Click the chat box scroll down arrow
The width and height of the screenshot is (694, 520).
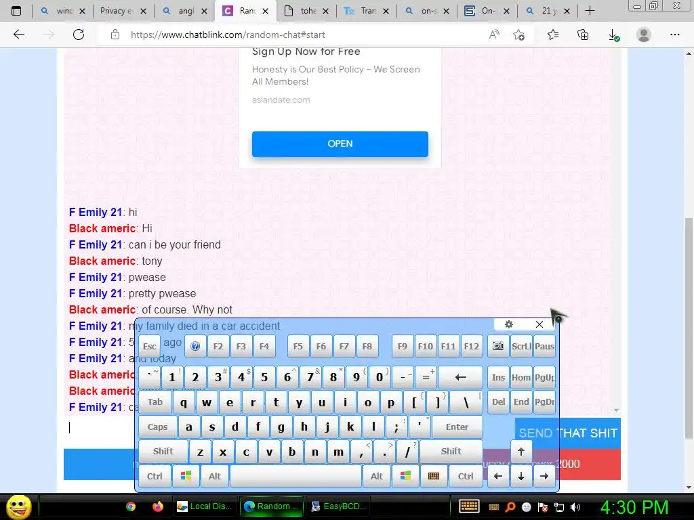click(x=616, y=410)
